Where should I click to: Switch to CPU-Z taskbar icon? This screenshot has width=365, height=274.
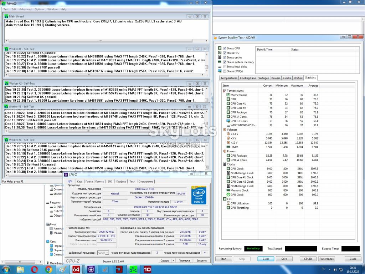click(91, 270)
